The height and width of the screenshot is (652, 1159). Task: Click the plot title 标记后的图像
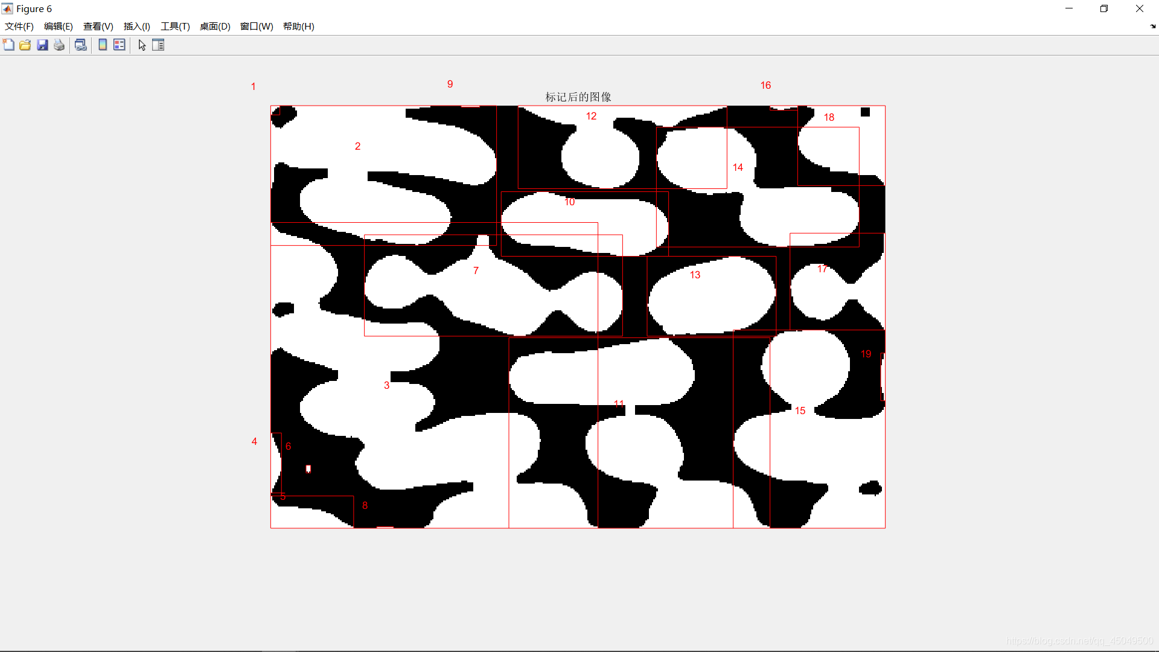tap(578, 97)
